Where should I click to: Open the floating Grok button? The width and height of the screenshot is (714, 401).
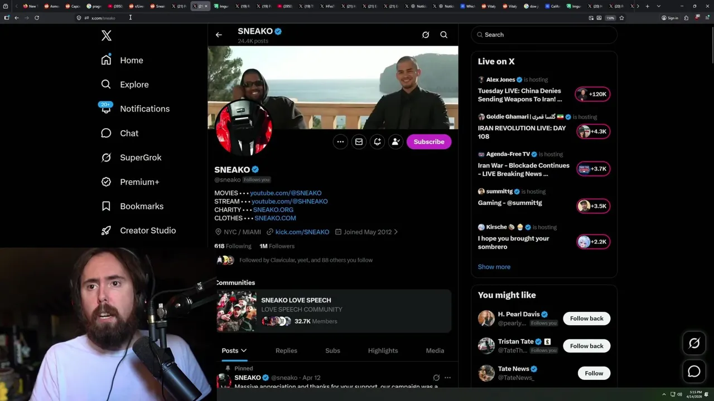[694, 344]
